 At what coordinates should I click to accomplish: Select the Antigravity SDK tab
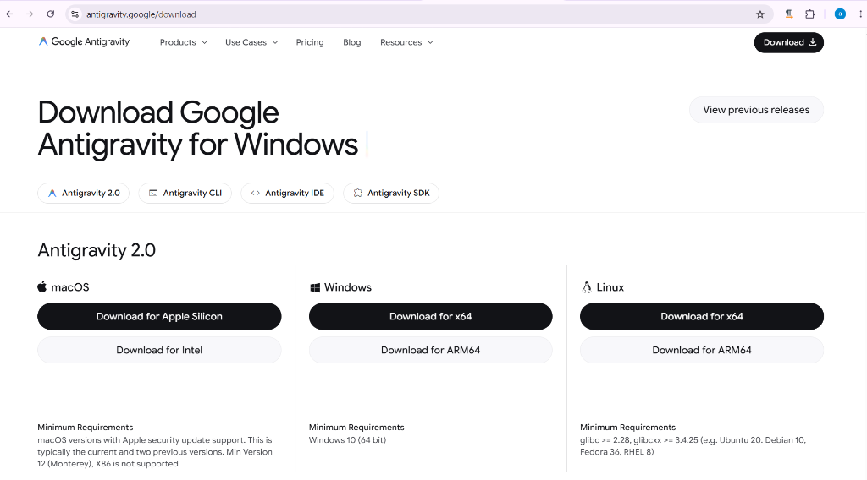[x=391, y=194]
